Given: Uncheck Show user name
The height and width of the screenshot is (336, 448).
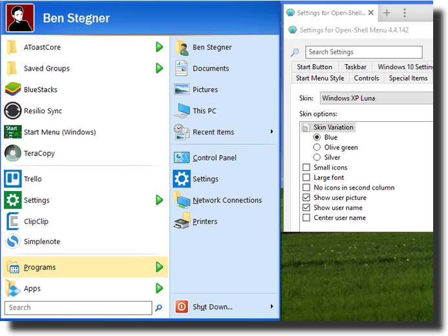Looking at the screenshot, I should click(x=306, y=208).
